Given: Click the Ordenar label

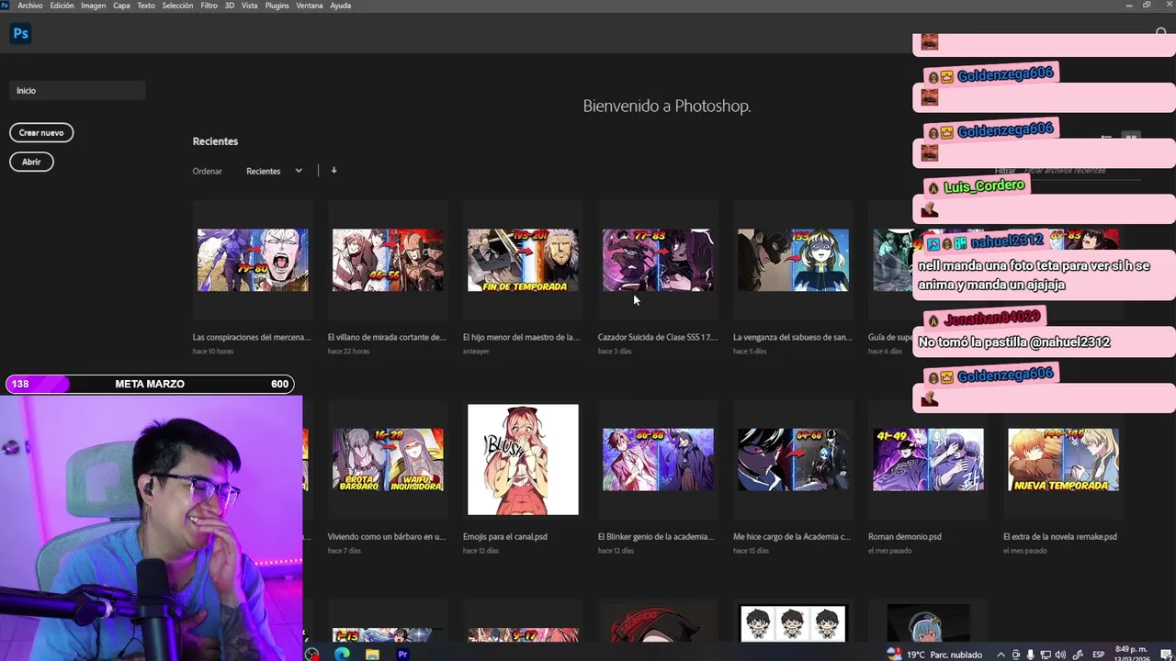Looking at the screenshot, I should [208, 171].
